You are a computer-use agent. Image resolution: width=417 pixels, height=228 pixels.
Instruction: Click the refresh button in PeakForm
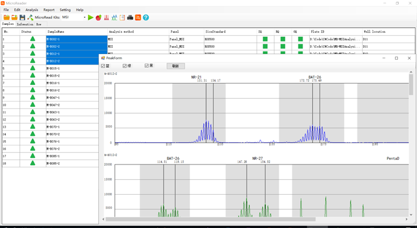click(176, 66)
